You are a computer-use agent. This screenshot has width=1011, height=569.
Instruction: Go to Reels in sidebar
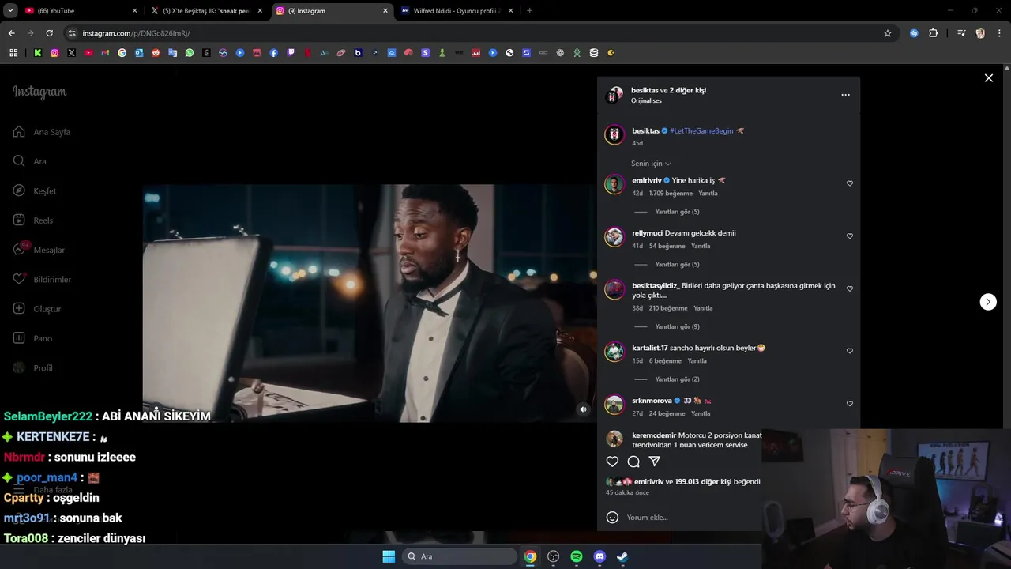pos(33,220)
